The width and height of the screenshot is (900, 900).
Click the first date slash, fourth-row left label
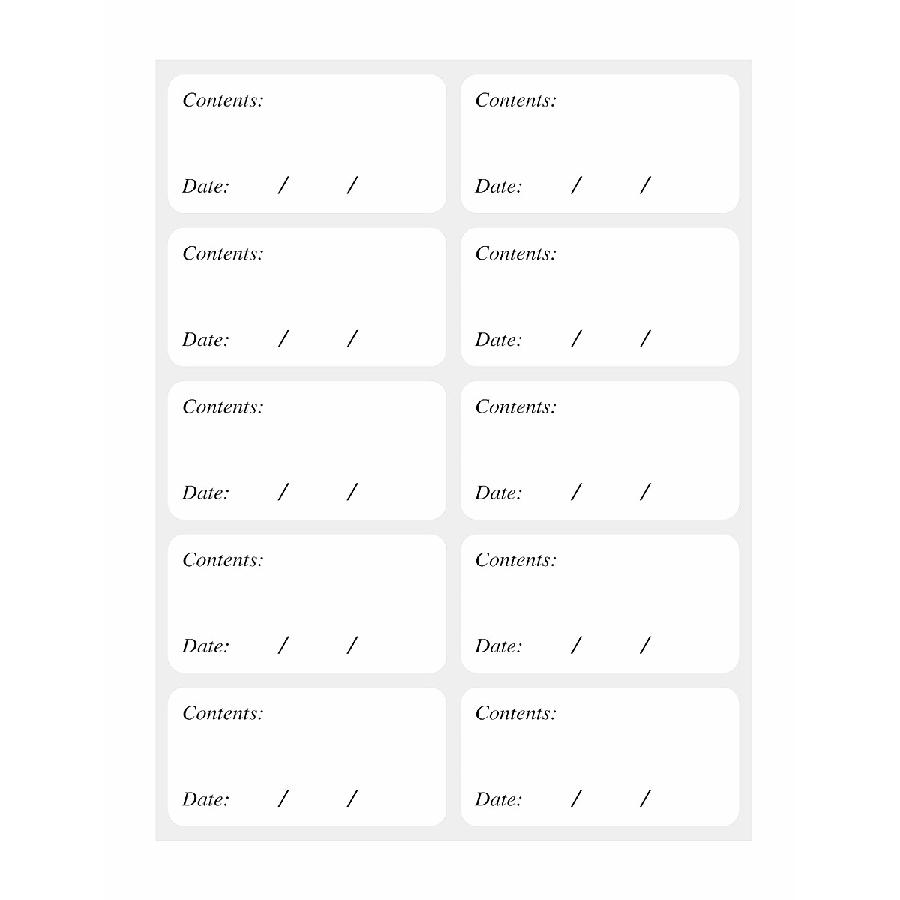pyautogui.click(x=283, y=645)
